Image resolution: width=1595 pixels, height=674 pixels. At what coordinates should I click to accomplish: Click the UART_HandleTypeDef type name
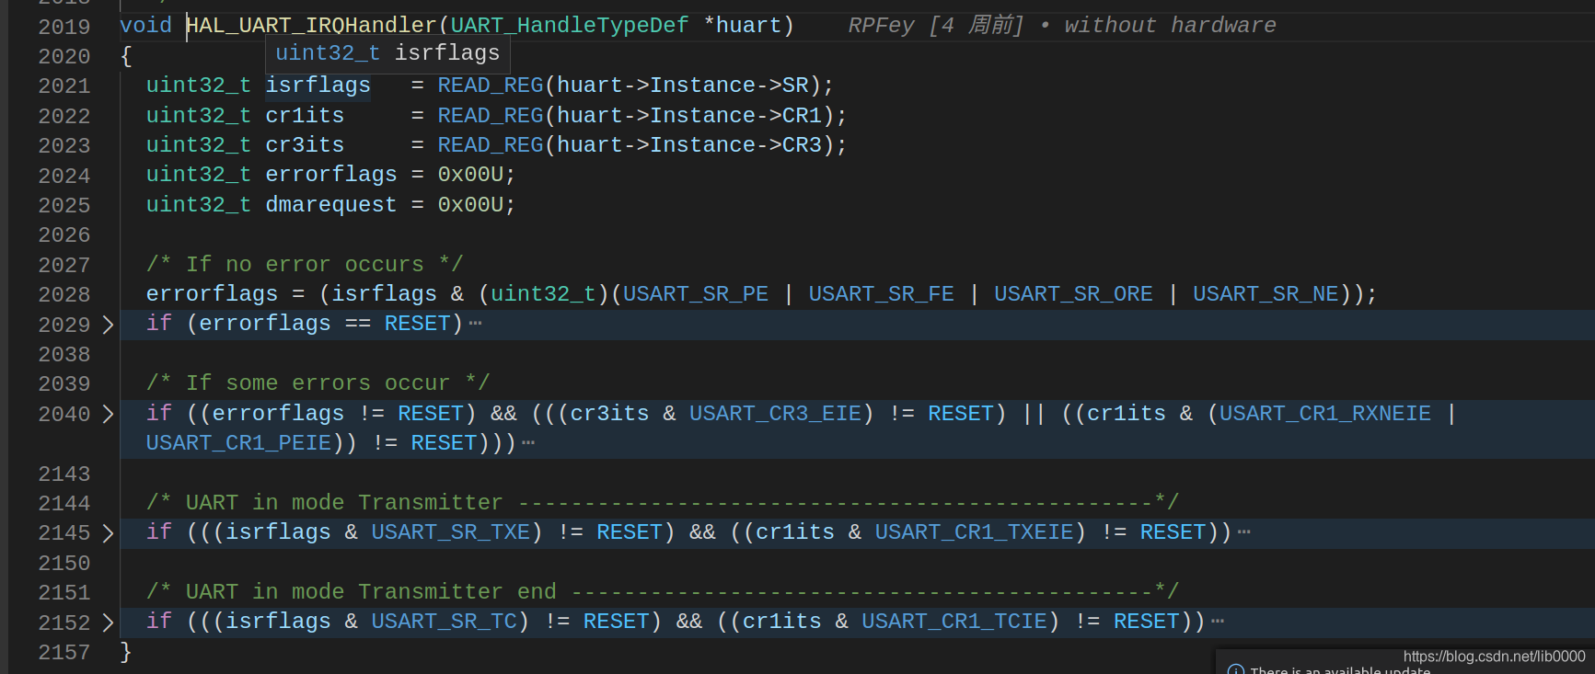click(570, 26)
